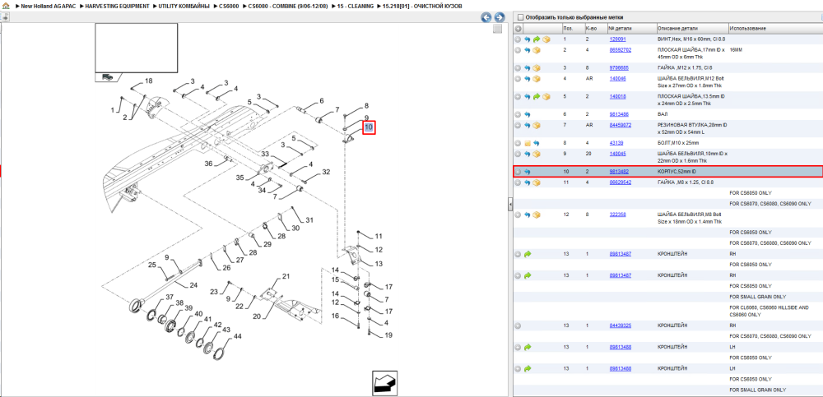Click the box icon for part 322358
The width and height of the screenshot is (823, 397).
(x=537, y=215)
